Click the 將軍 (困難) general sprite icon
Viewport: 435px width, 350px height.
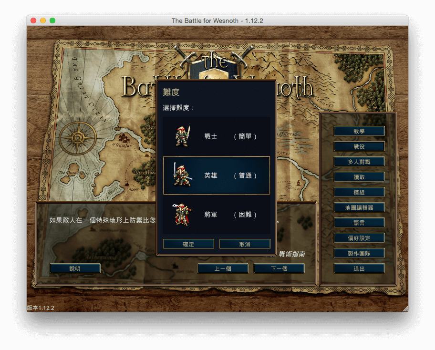pyautogui.click(x=182, y=215)
